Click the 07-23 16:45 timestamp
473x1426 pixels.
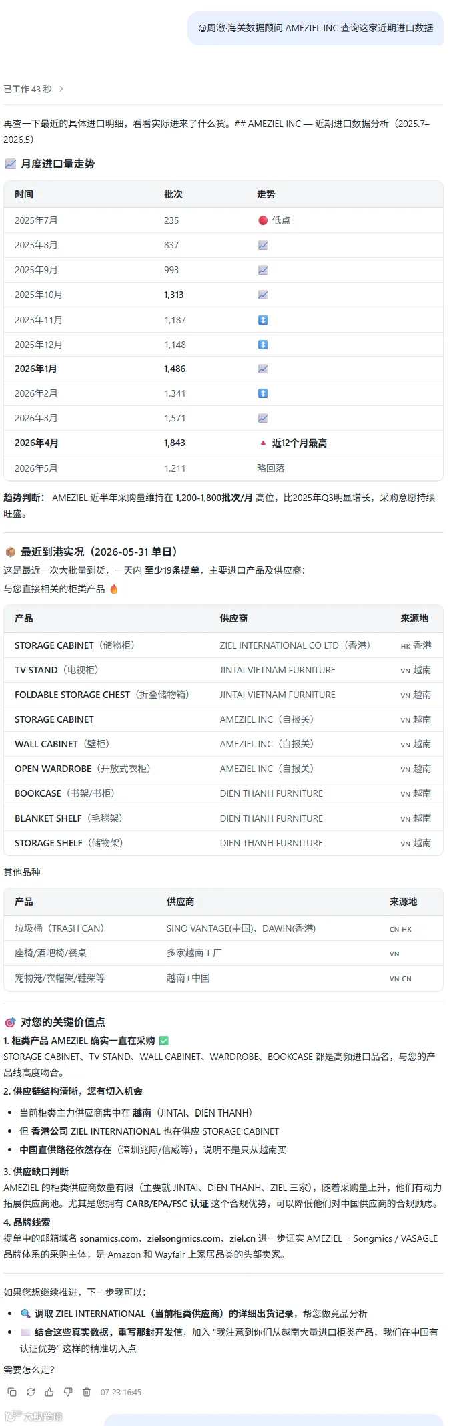121,1393
